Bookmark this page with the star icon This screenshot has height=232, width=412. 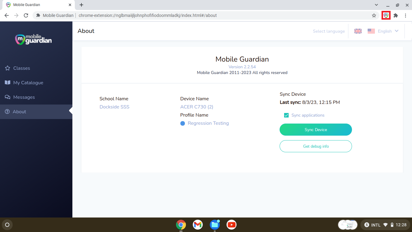coord(374,15)
